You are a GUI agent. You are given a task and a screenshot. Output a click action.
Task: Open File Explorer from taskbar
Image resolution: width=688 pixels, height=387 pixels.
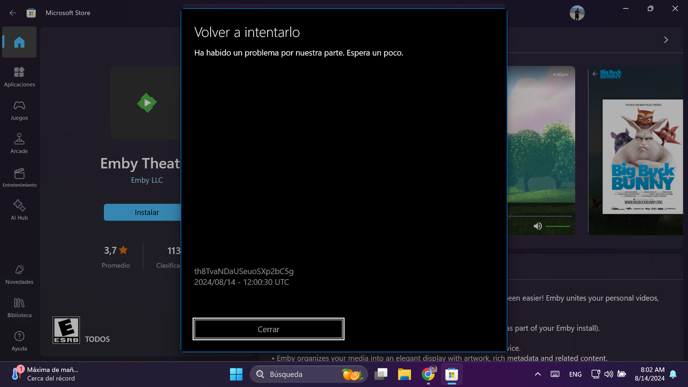pos(404,374)
